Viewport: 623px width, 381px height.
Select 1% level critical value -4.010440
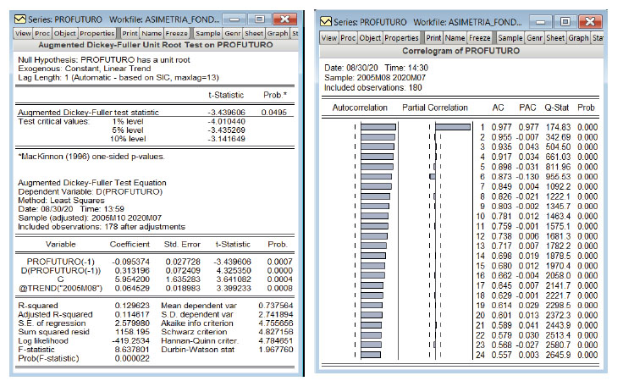227,121
